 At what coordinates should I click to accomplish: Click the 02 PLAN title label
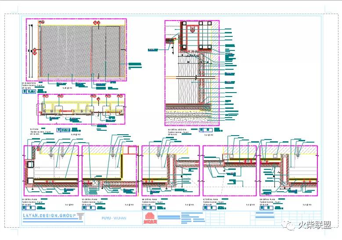point(34,129)
